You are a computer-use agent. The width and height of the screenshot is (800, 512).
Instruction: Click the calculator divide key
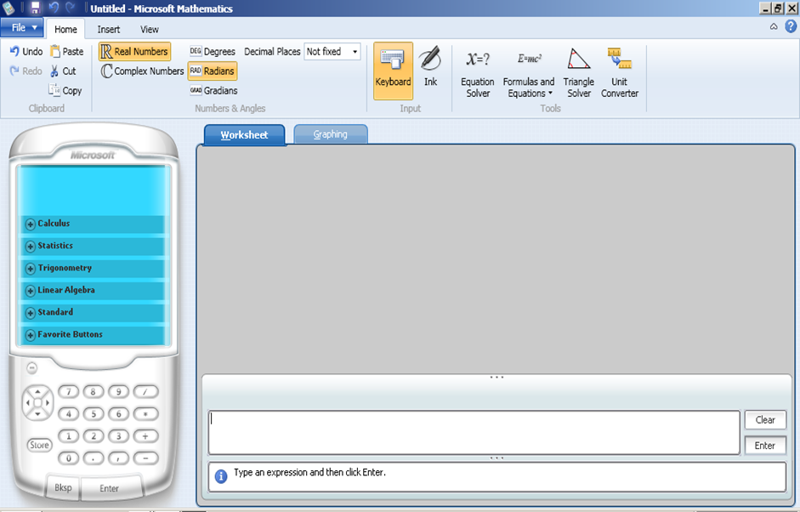[145, 391]
